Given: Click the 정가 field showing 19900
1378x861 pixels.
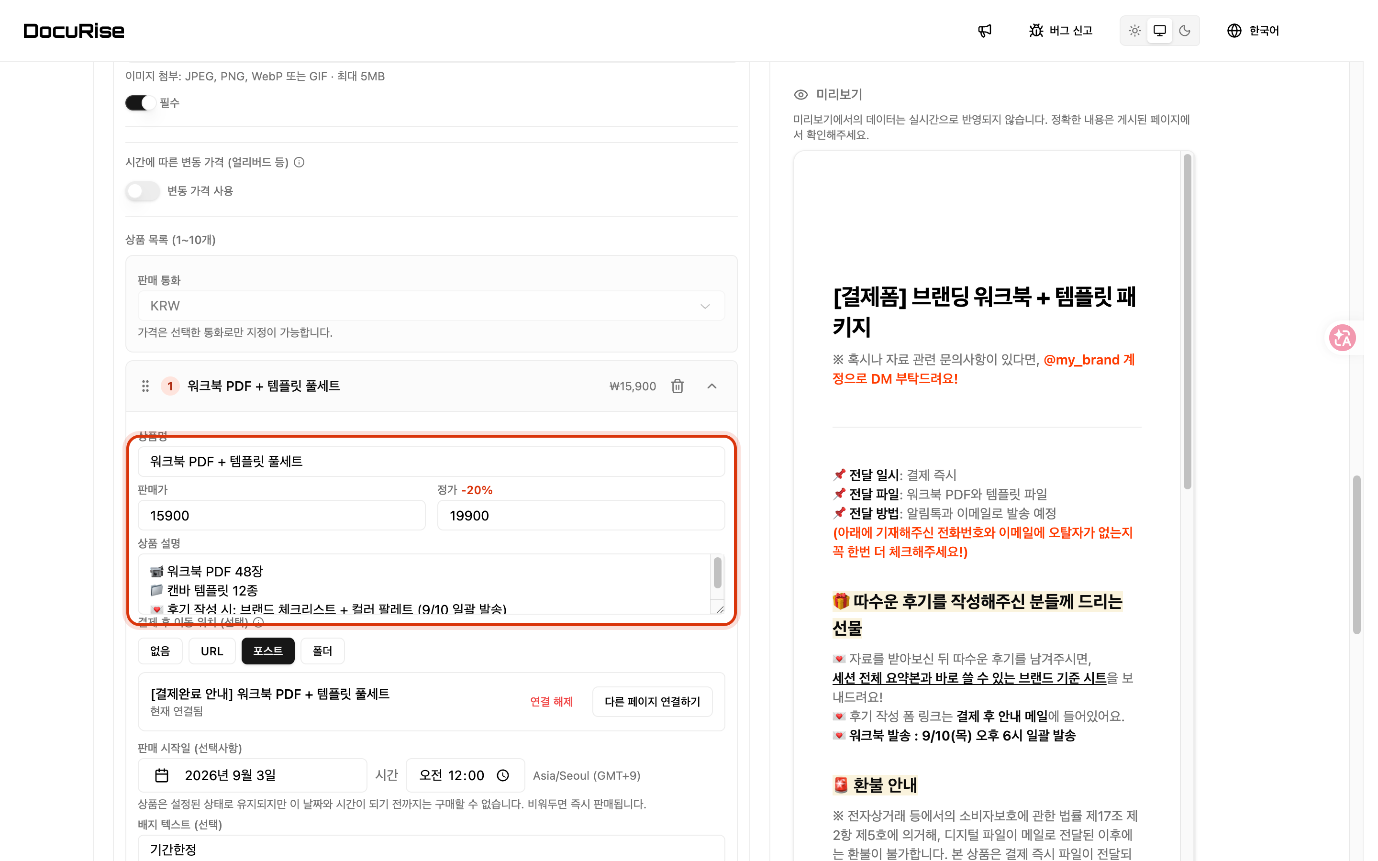Looking at the screenshot, I should pos(581,515).
